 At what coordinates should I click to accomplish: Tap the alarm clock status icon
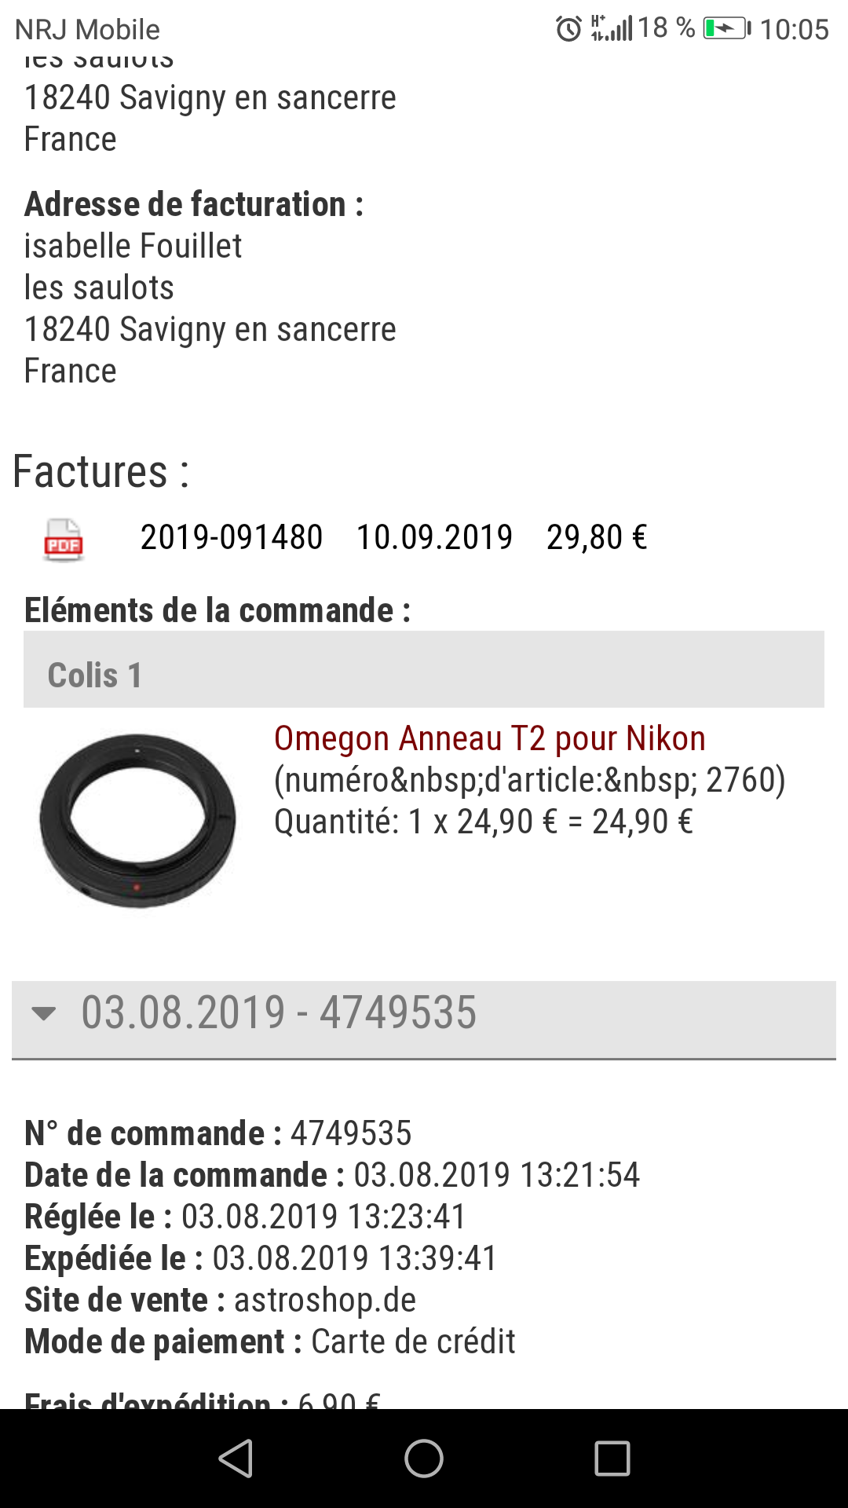568,29
